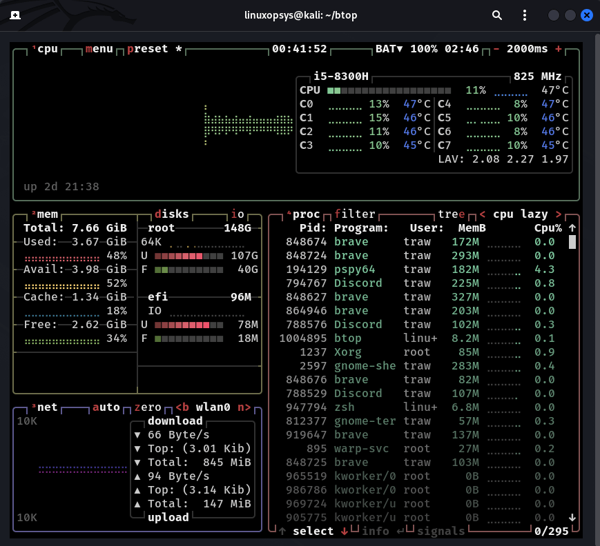Move selection down using red arrow
Viewport: 600px width, 546px height.
coord(344,531)
